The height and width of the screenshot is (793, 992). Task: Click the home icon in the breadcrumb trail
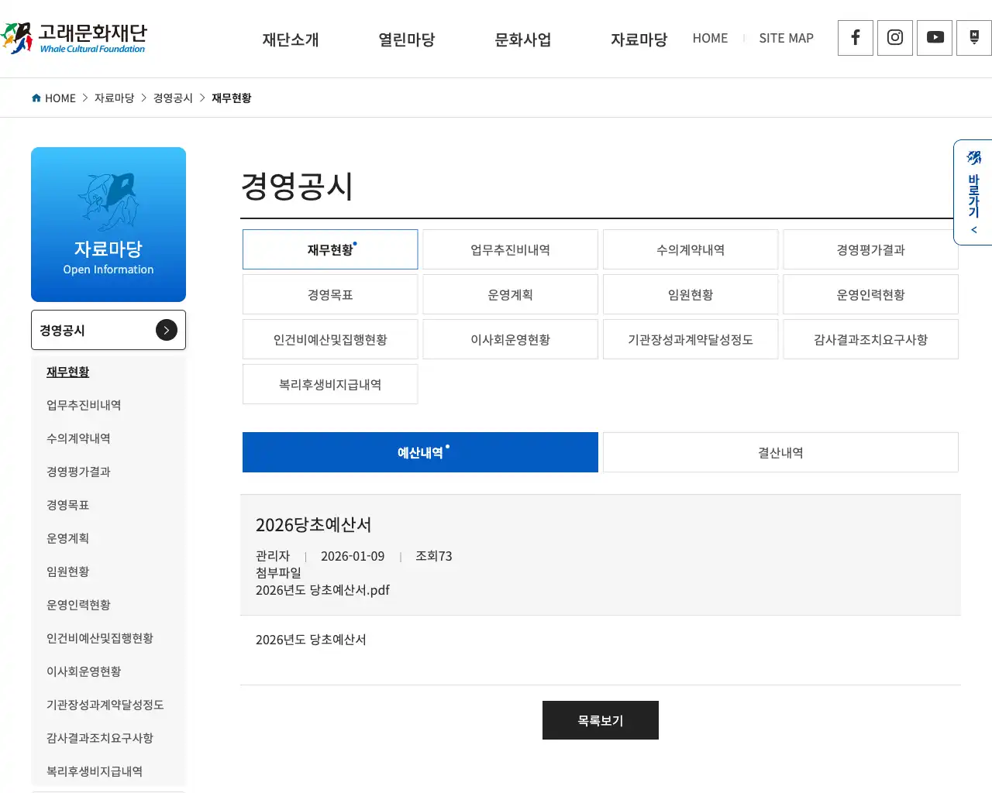pyautogui.click(x=36, y=98)
